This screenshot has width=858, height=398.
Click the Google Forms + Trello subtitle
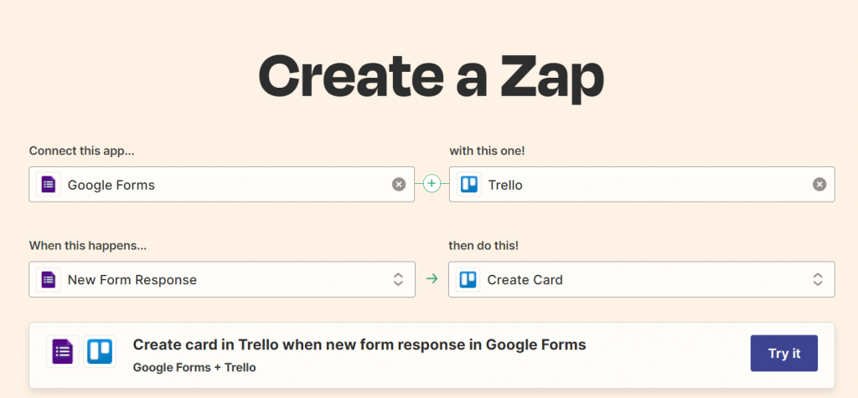[194, 367]
